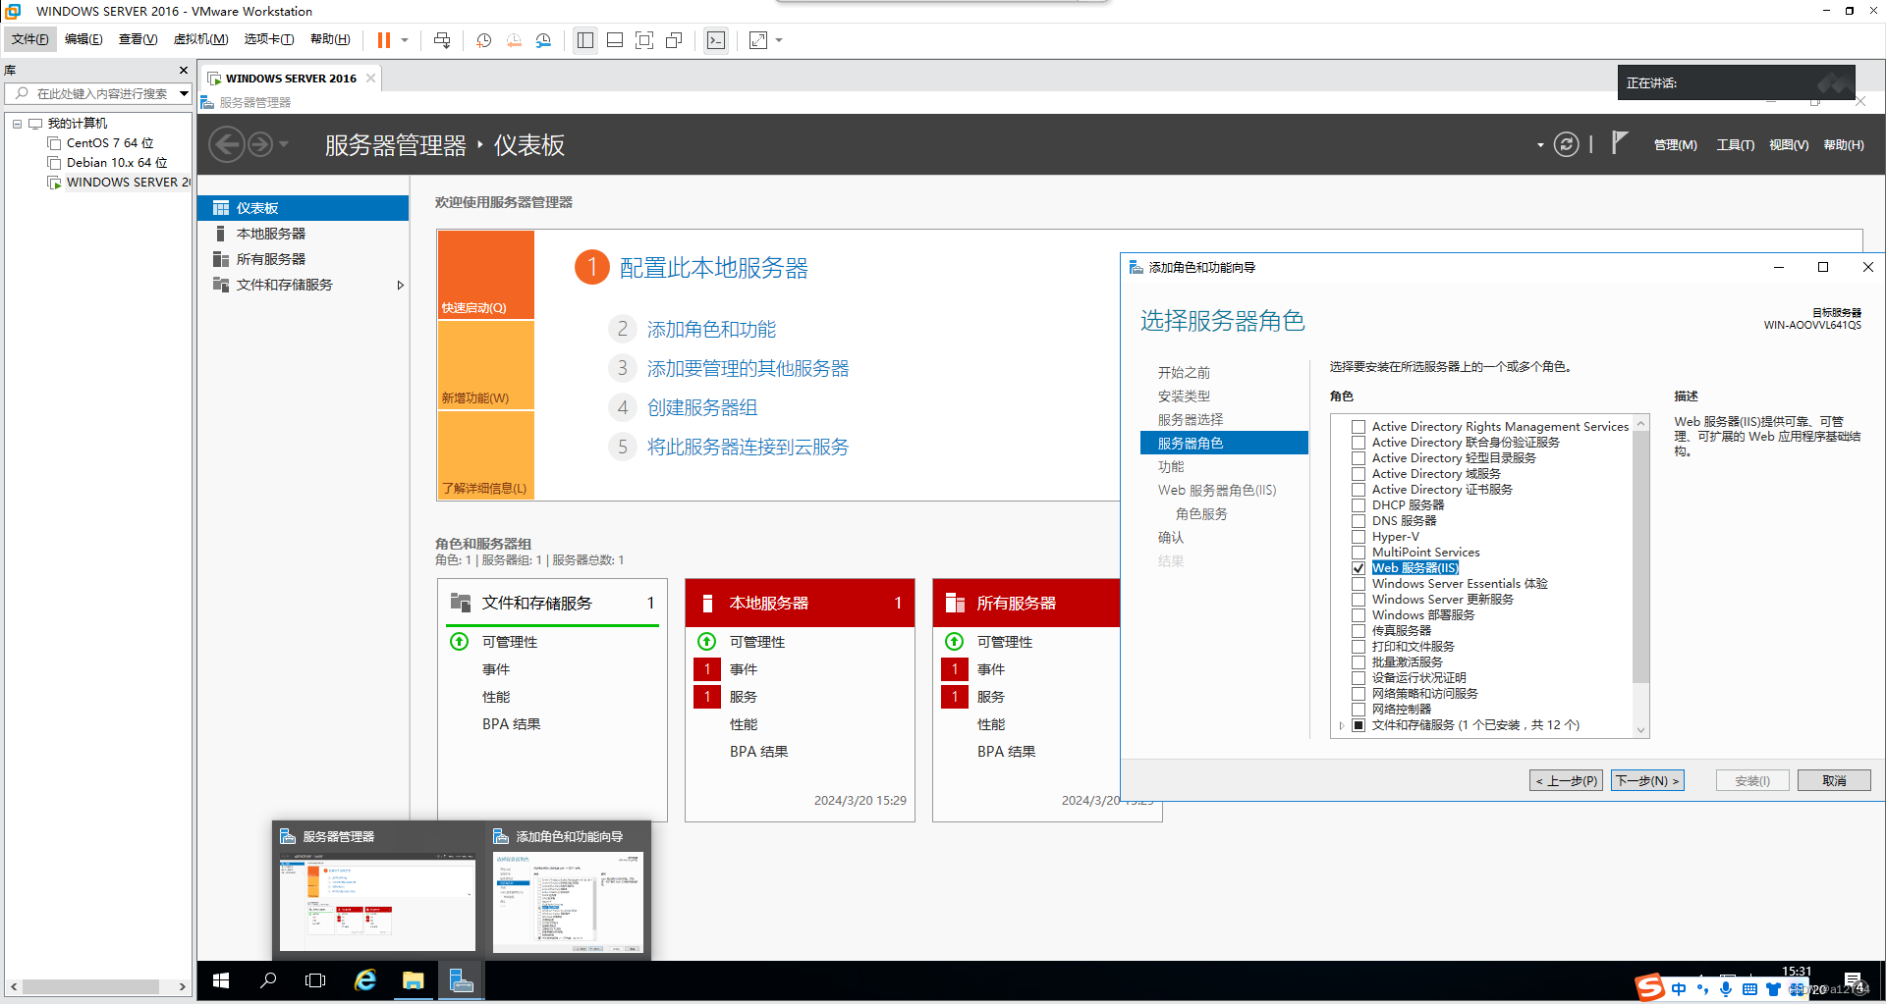The width and height of the screenshot is (1886, 1004).
Task: Launch Internet Explorer from the taskbar
Action: 365,980
